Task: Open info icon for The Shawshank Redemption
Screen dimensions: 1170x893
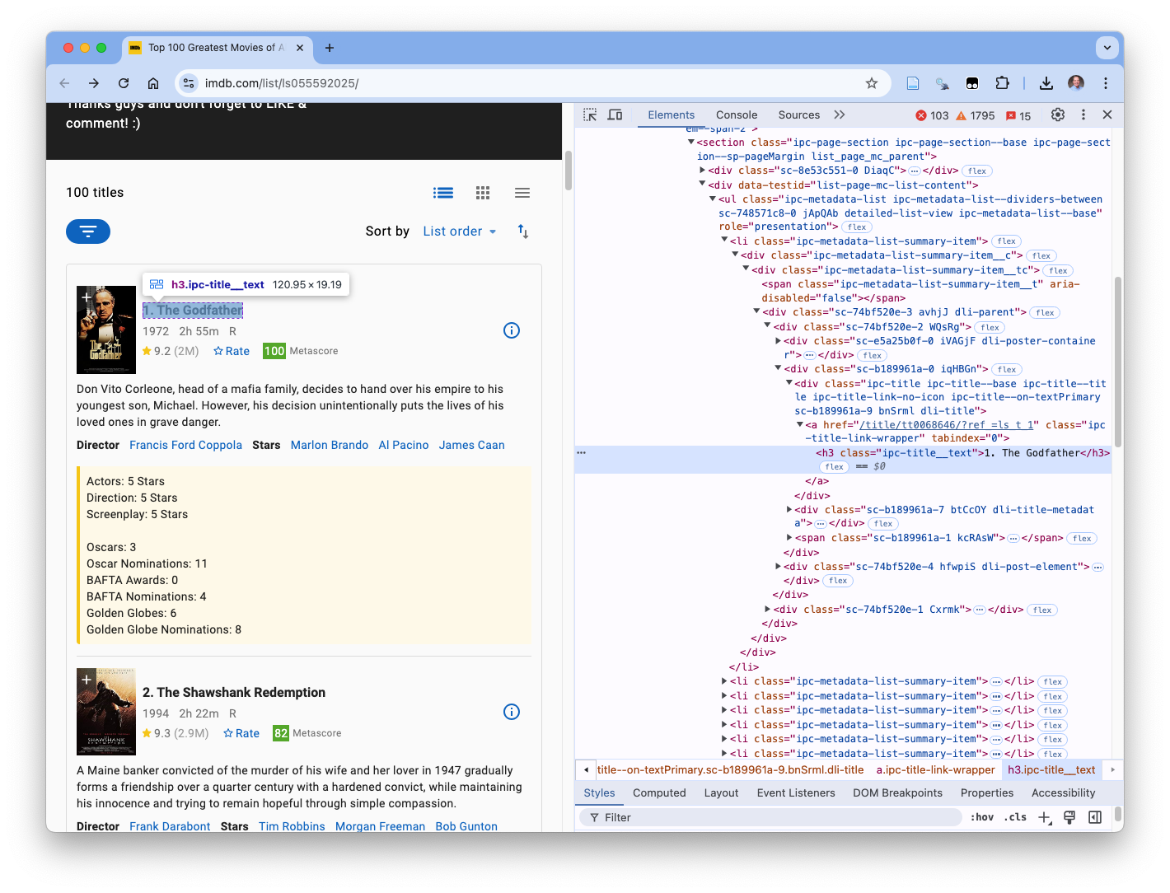Action: 512,712
